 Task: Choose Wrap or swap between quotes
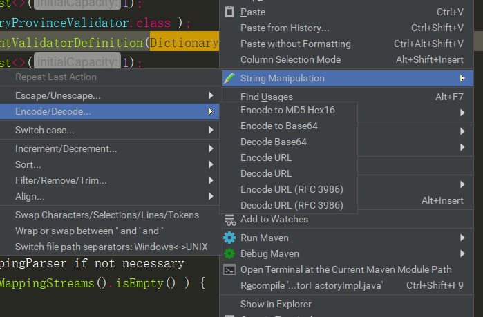pyautogui.click(x=109, y=231)
